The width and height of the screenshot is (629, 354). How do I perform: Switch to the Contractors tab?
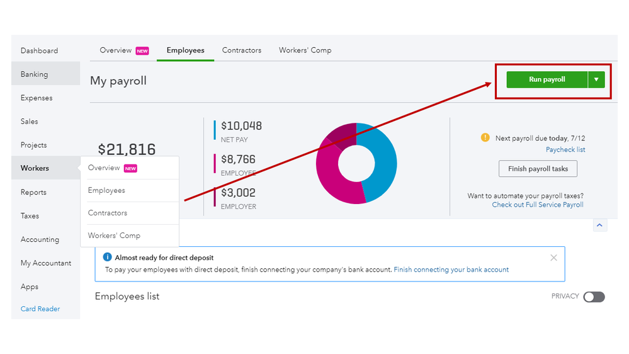coord(242,50)
